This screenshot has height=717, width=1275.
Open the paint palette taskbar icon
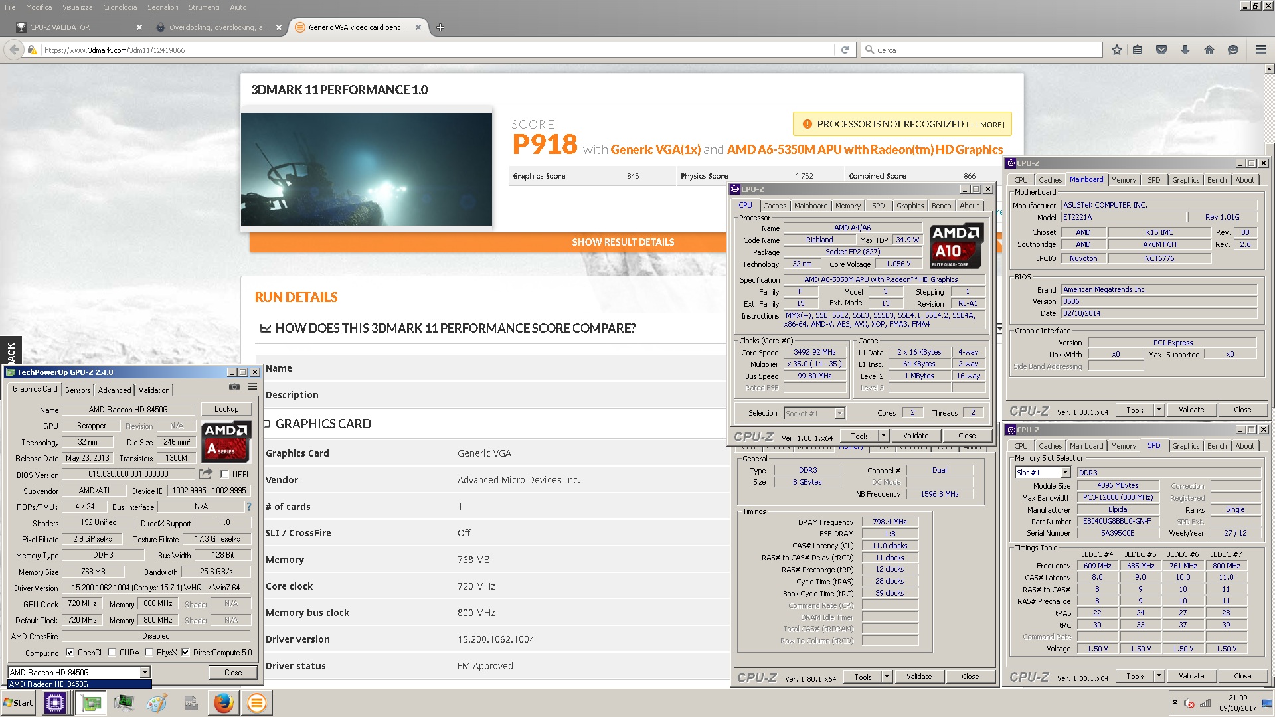click(x=157, y=703)
